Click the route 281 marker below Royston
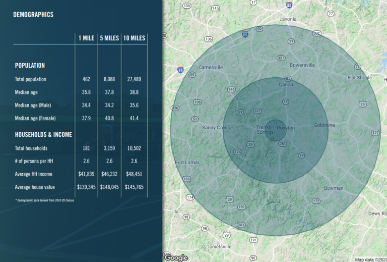Image resolution: width=387 pixels, height=262 pixels. coord(282,144)
